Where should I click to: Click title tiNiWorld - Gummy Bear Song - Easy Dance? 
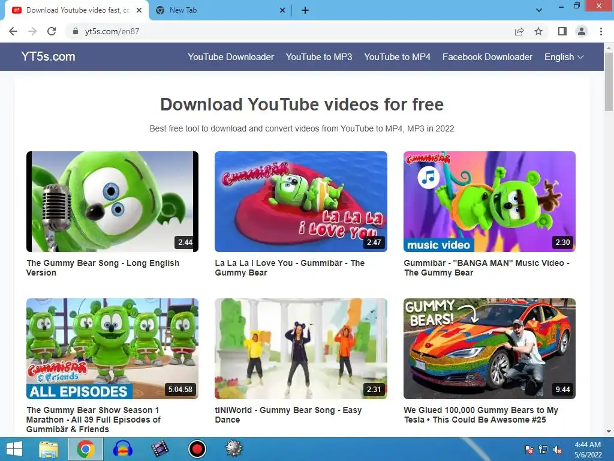tap(288, 415)
